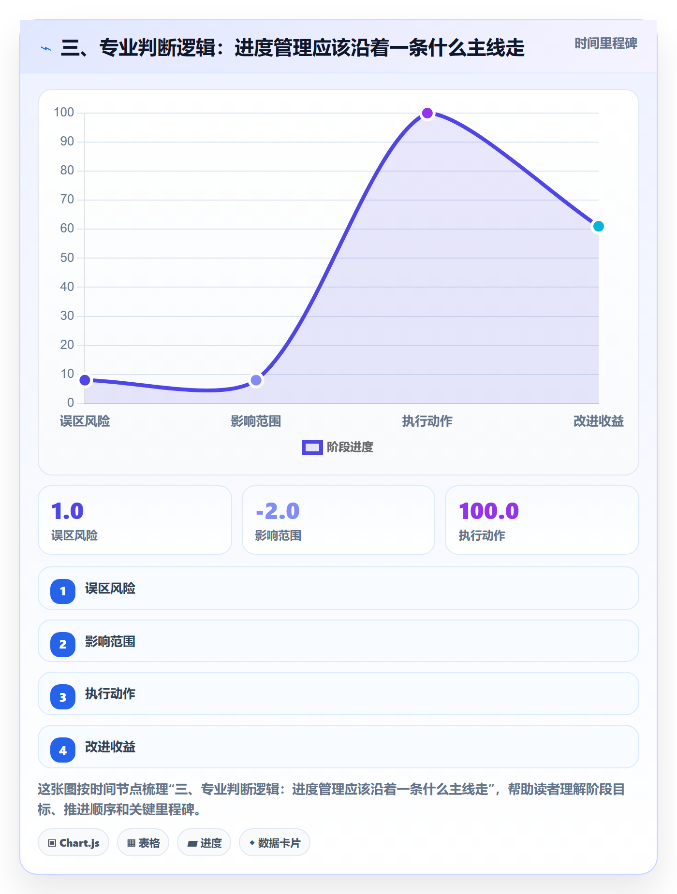Viewport: 677px width, 894px height.
Task: Click the 误区风险 x-axis label under the chart
Action: [x=85, y=421]
